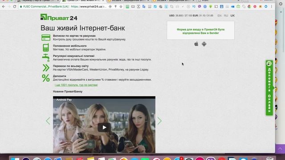
Task: Switch to the third browser tab
Action: coord(128,1)
